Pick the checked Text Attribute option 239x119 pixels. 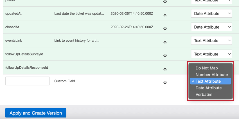click(208, 81)
